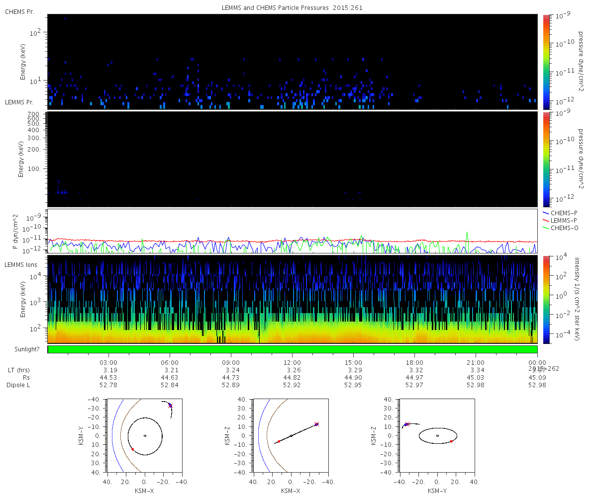This screenshot has width=597, height=497.
Task: Click the CHEMS pressure color bar
Action: tap(546, 62)
